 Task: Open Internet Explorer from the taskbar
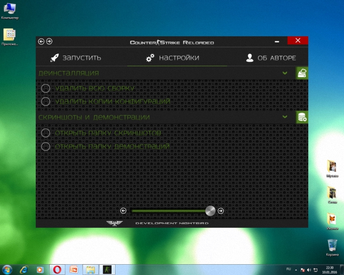click(24, 270)
